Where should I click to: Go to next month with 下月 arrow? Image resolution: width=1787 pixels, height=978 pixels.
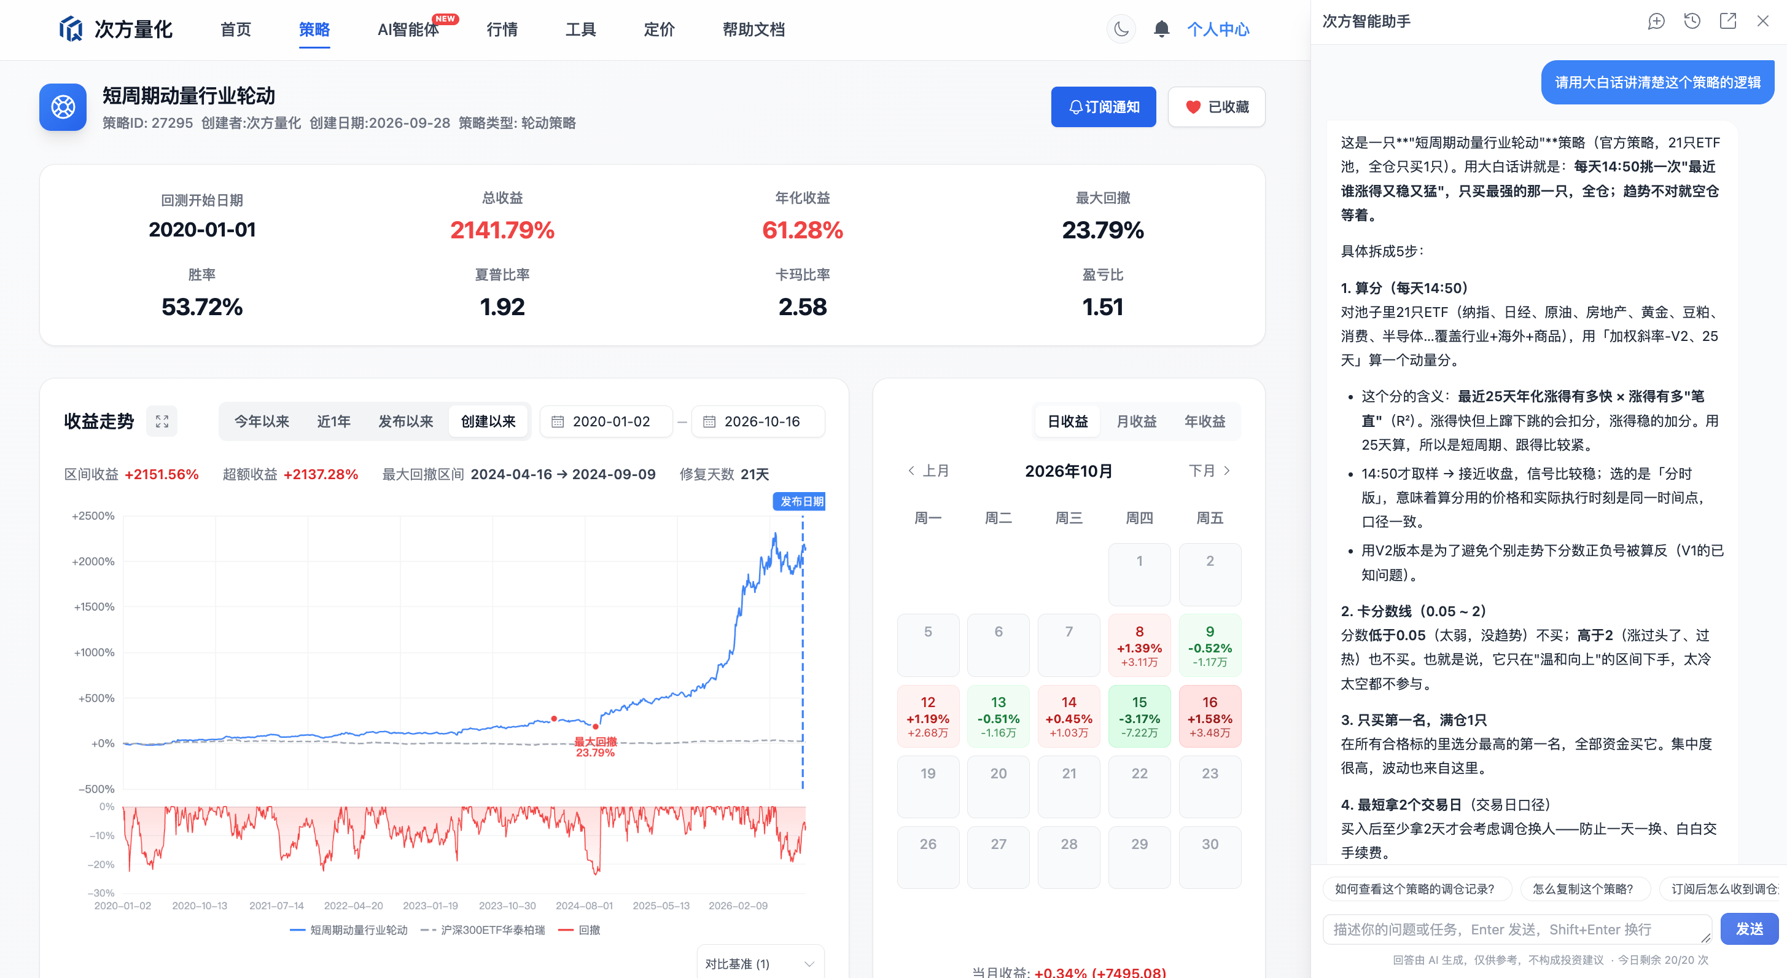click(x=1209, y=471)
